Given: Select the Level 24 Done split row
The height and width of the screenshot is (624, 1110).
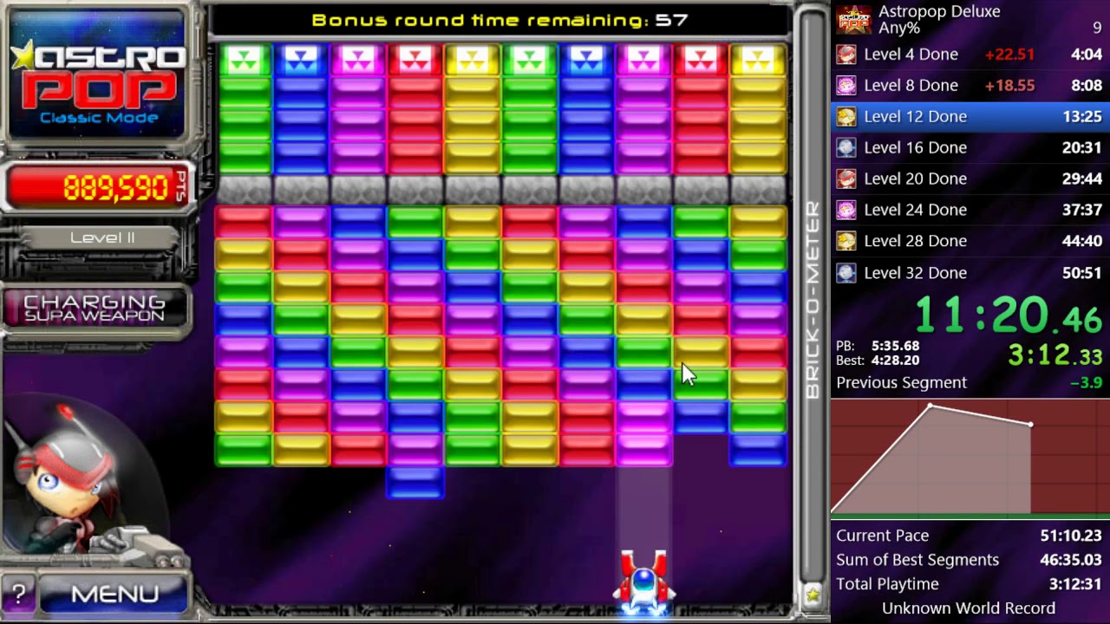Looking at the screenshot, I should point(970,210).
